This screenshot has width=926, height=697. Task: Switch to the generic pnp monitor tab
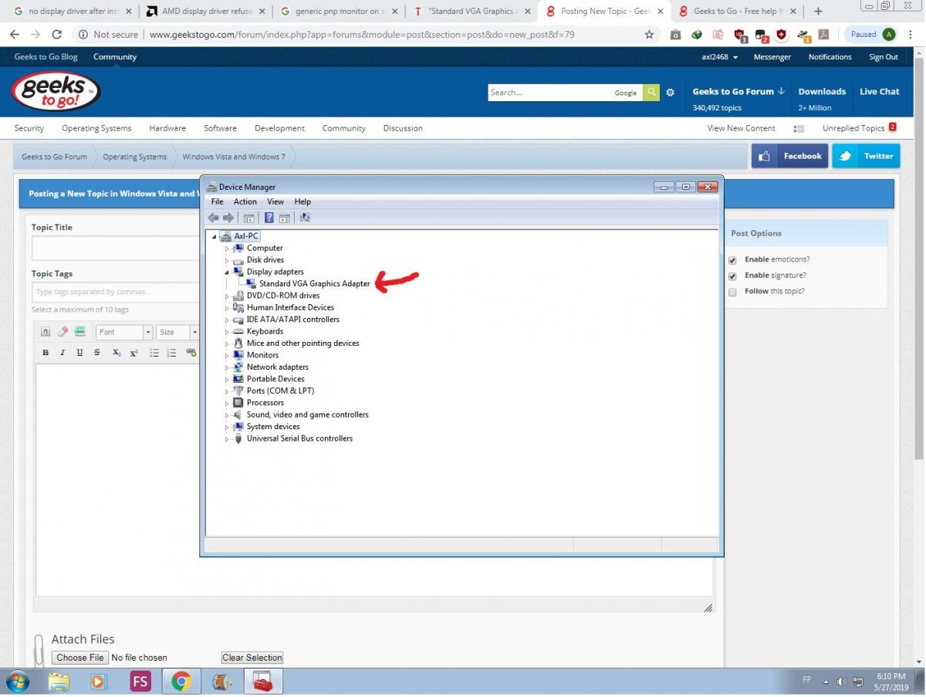point(340,12)
